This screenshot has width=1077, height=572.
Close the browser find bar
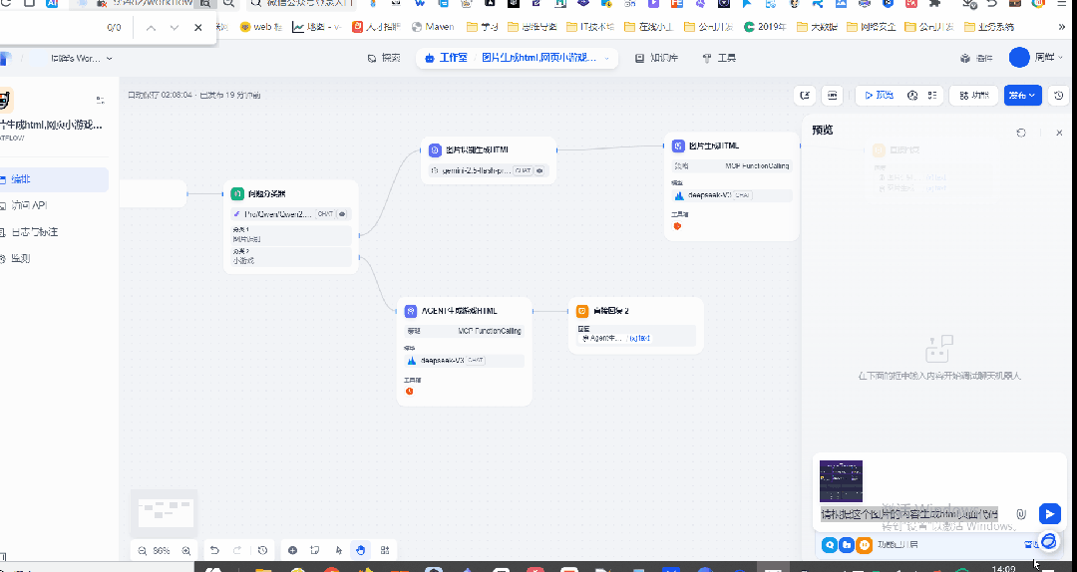click(x=197, y=28)
